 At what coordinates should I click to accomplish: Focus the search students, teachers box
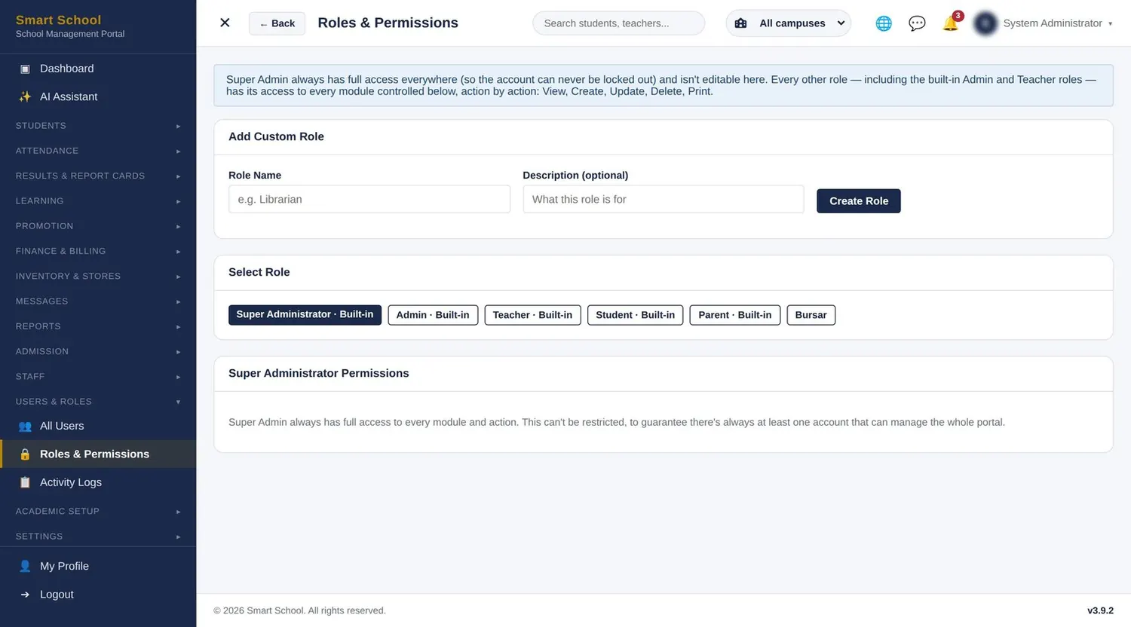pos(619,23)
